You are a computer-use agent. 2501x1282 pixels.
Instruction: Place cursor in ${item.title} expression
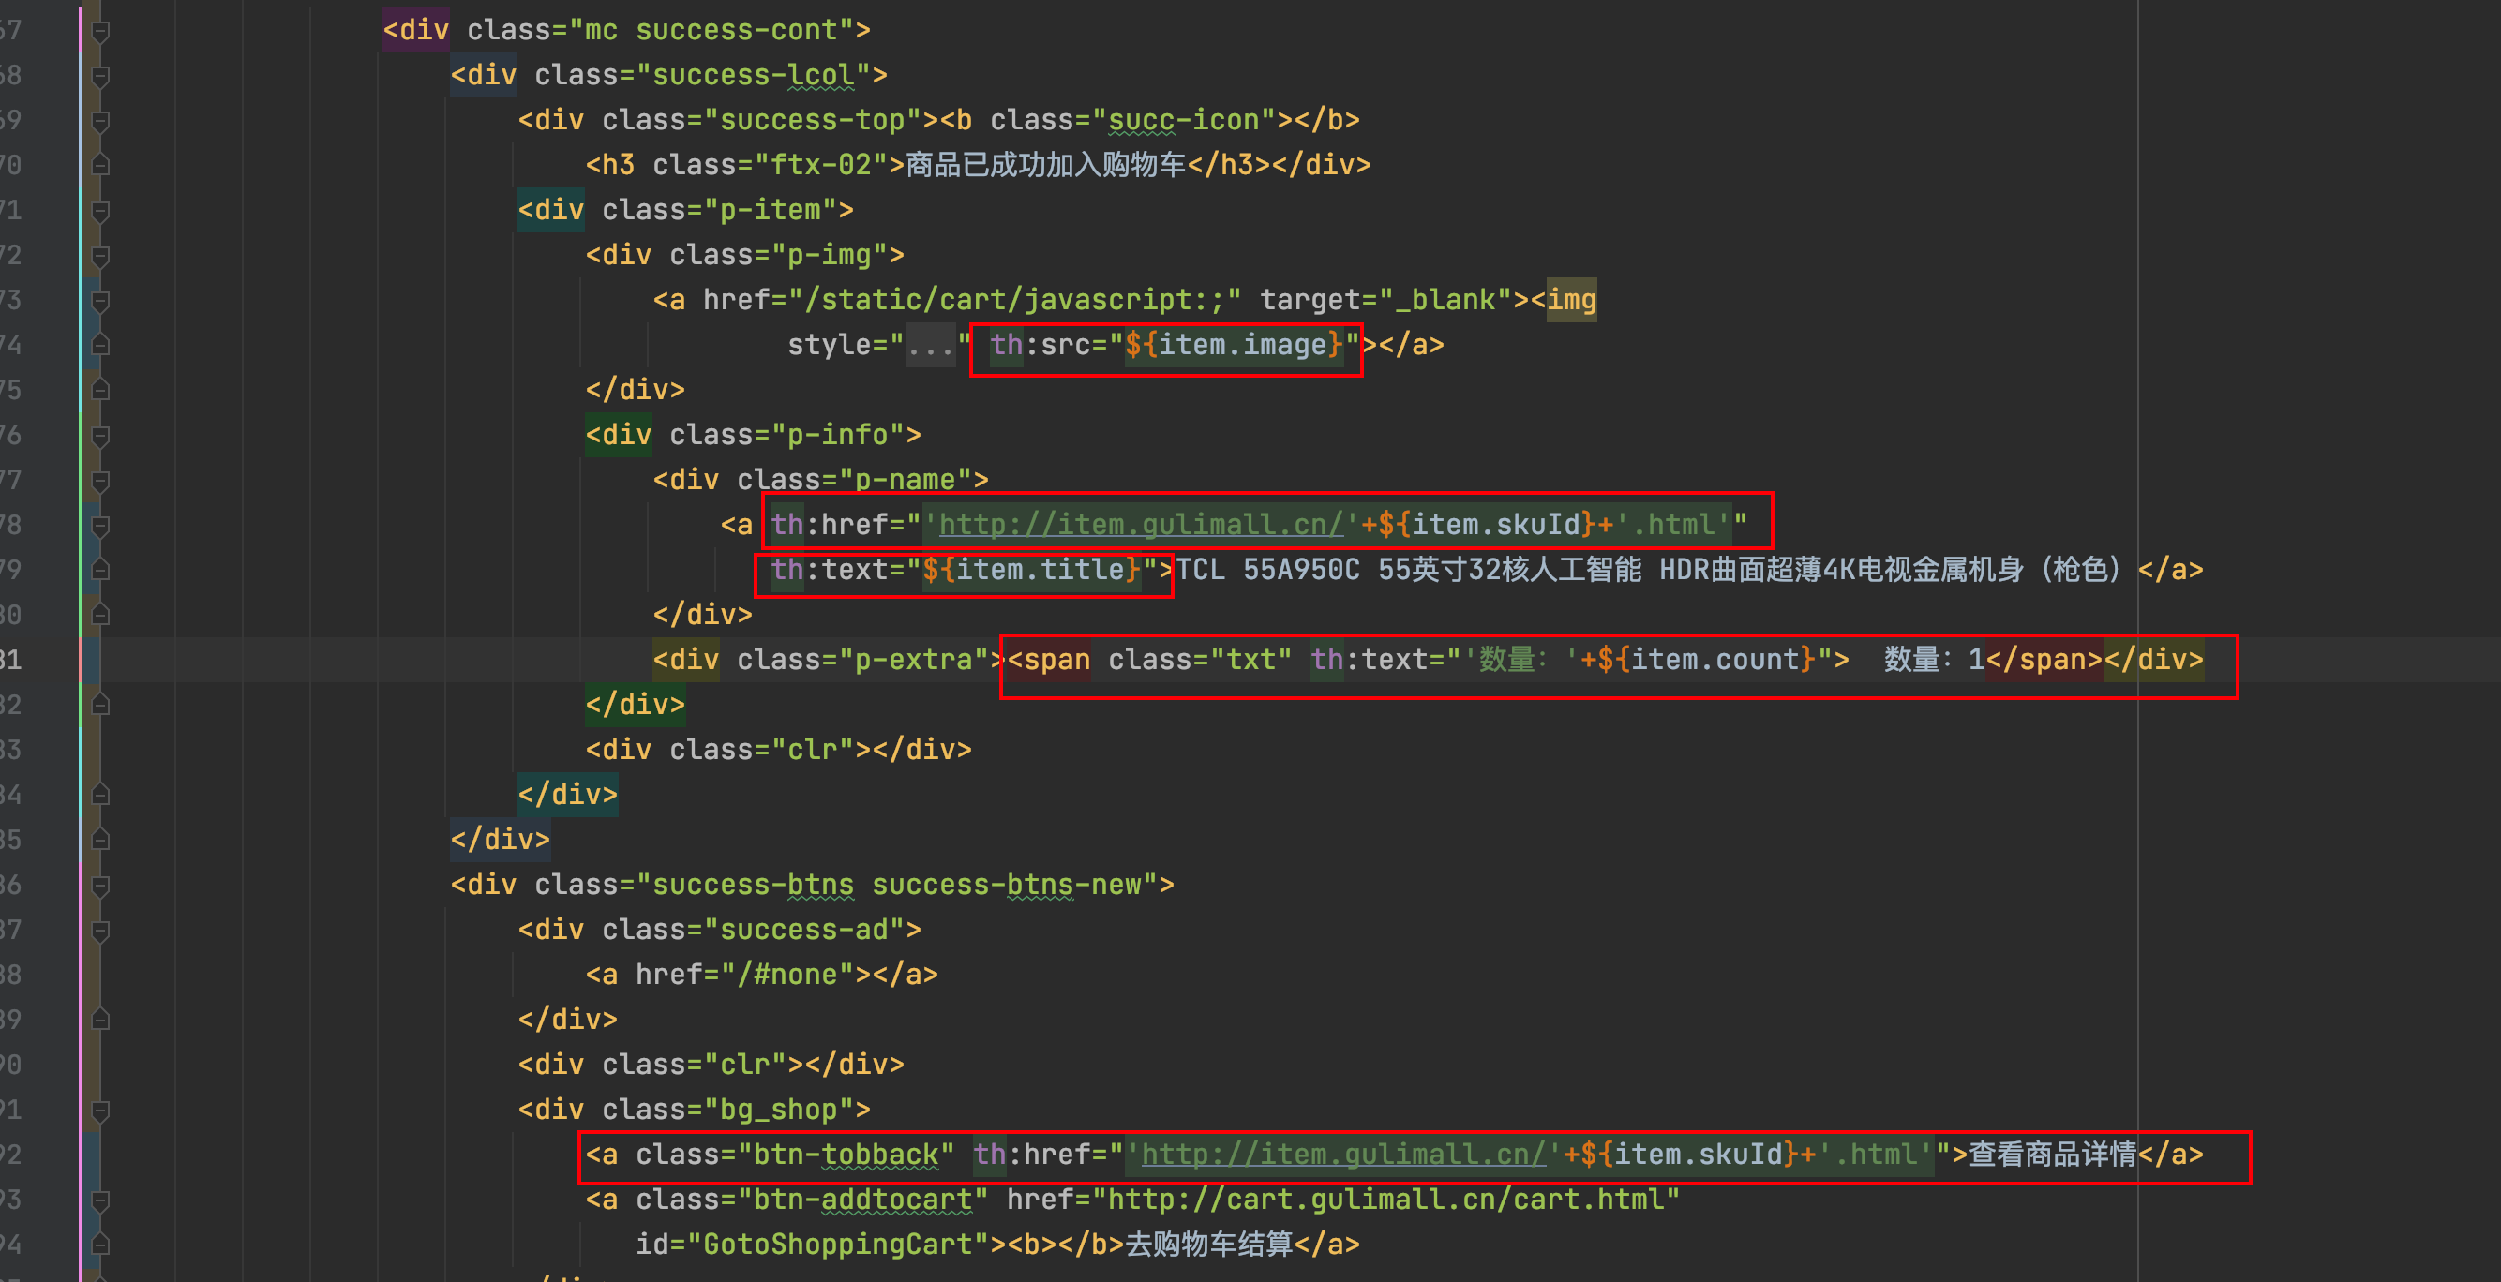[x=1032, y=570]
